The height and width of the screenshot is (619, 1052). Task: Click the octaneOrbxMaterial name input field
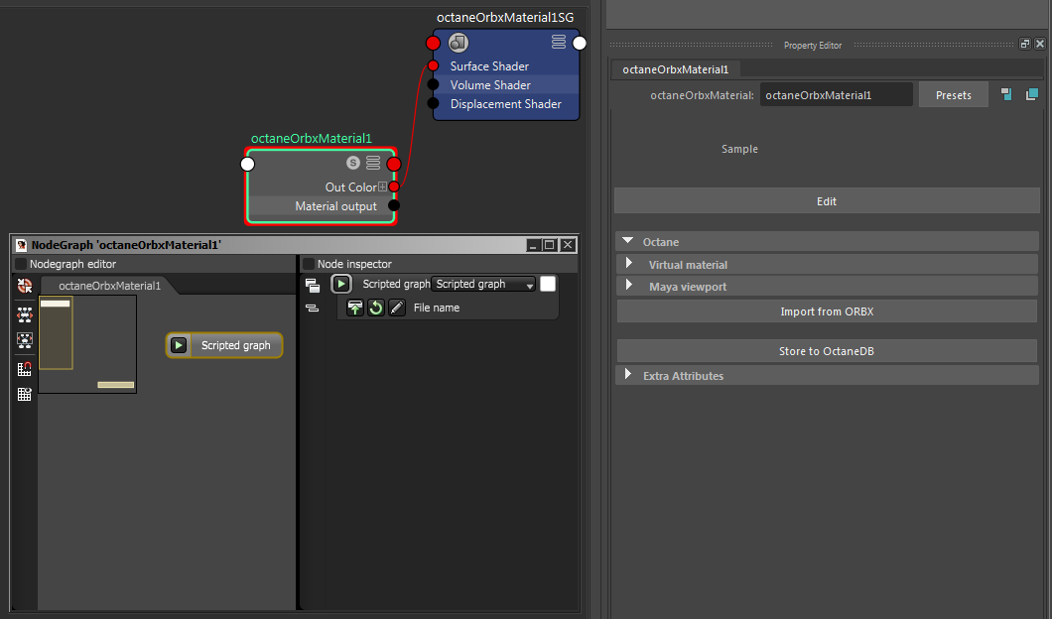(836, 95)
